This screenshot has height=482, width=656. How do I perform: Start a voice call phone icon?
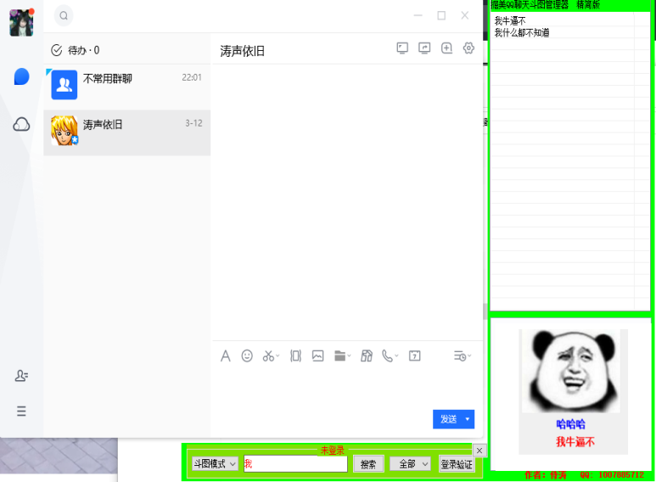388,356
